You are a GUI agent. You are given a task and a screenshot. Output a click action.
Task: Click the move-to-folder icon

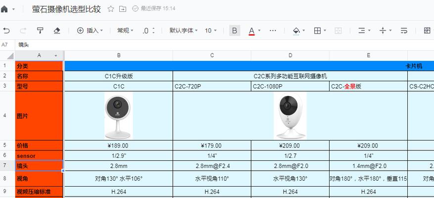123,9
